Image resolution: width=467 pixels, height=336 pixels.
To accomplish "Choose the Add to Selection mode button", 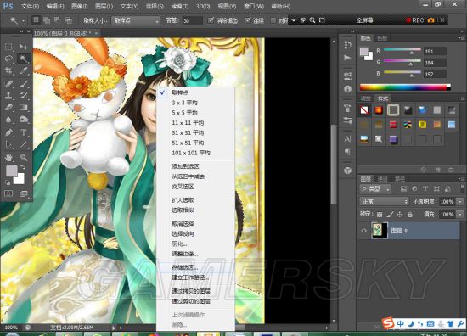I will point(47,20).
